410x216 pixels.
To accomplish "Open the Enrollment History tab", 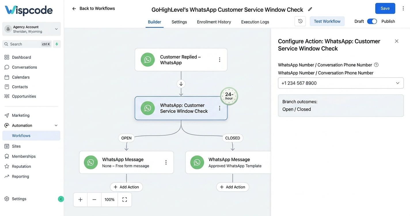I will [x=214, y=22].
